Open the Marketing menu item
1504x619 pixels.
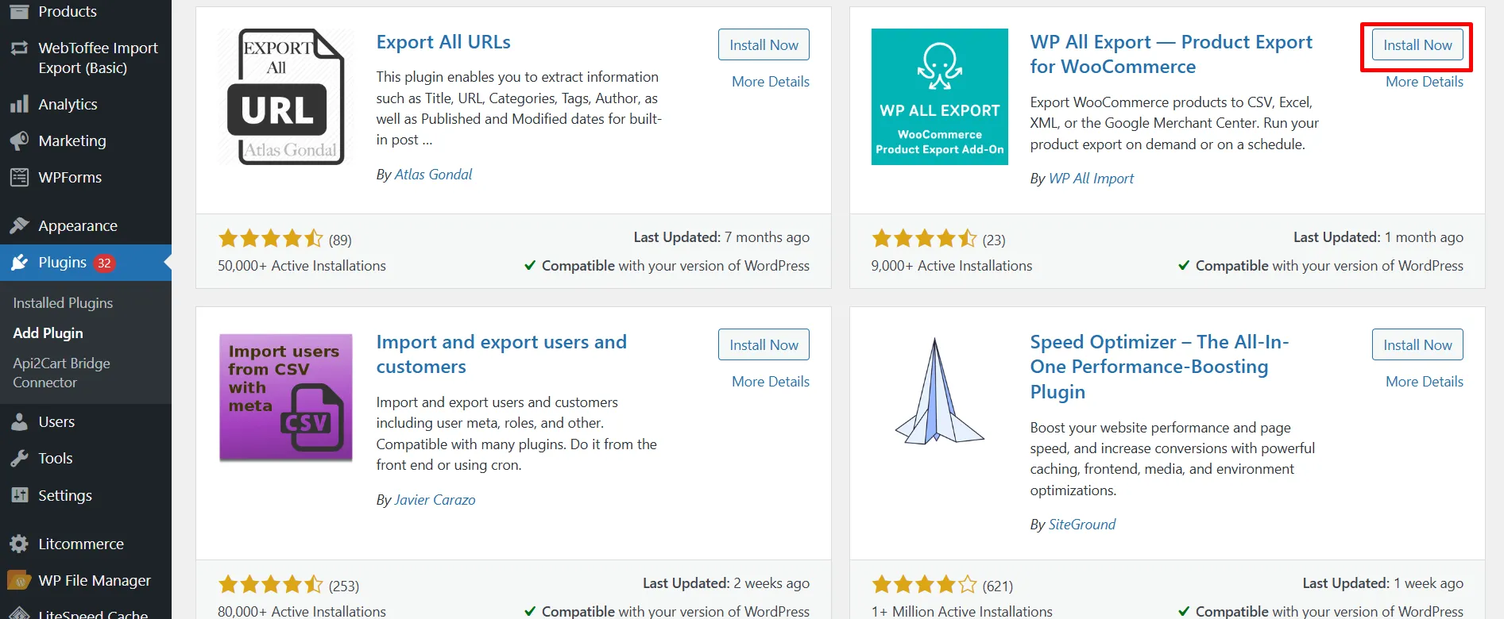[72, 141]
